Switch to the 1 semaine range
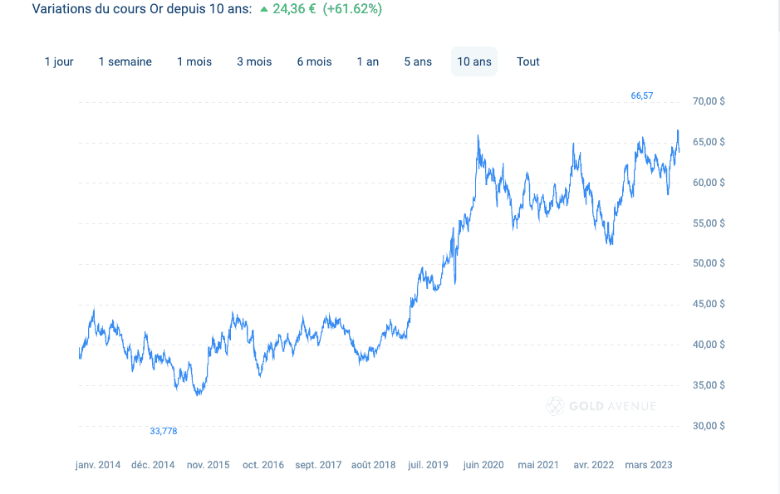The image size is (780, 494). click(x=125, y=61)
